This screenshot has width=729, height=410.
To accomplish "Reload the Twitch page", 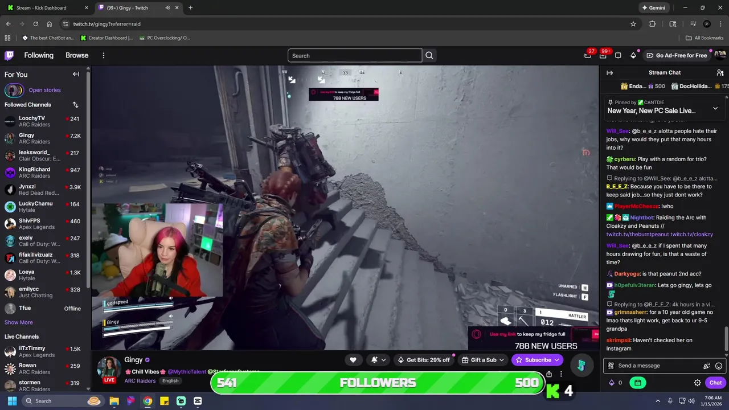I will (35, 24).
